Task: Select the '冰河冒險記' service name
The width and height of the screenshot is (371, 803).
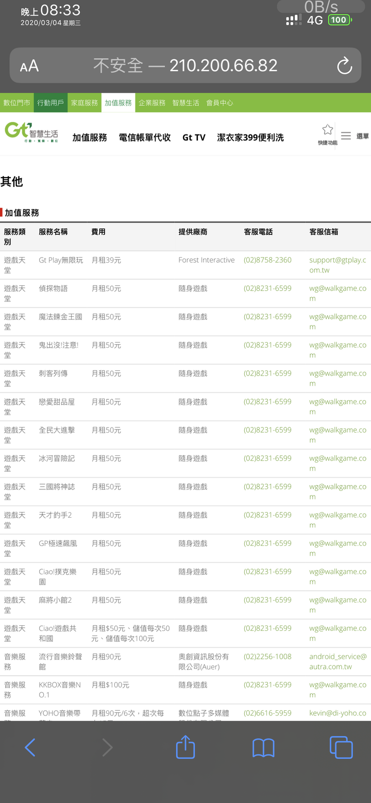Action: click(x=57, y=458)
